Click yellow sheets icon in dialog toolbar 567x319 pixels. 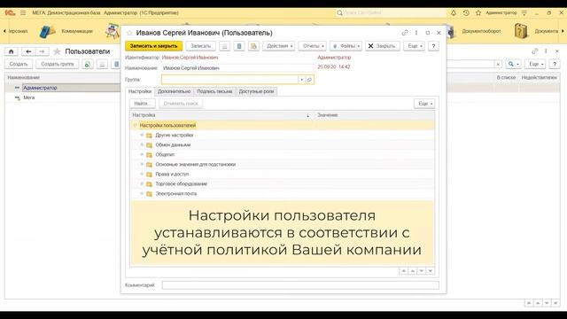pyautogui.click(x=253, y=46)
